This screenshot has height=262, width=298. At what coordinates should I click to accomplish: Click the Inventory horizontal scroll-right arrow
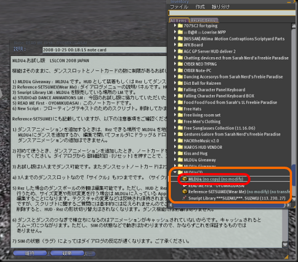click(x=288, y=205)
